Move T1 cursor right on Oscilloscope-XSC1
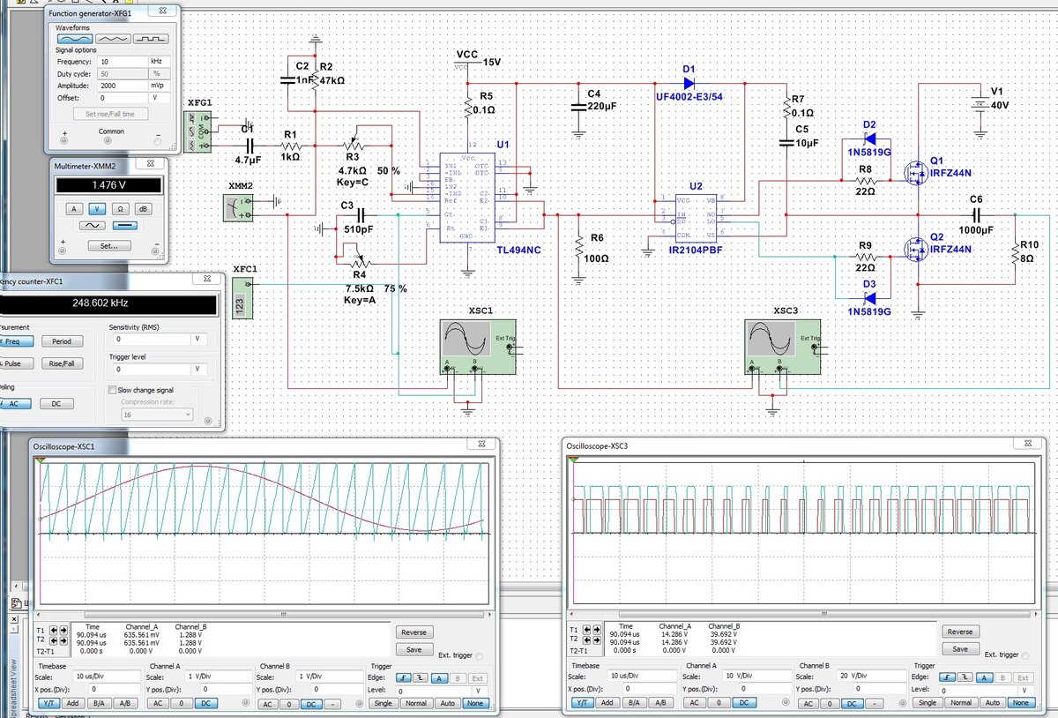The image size is (1058, 718). 63,631
